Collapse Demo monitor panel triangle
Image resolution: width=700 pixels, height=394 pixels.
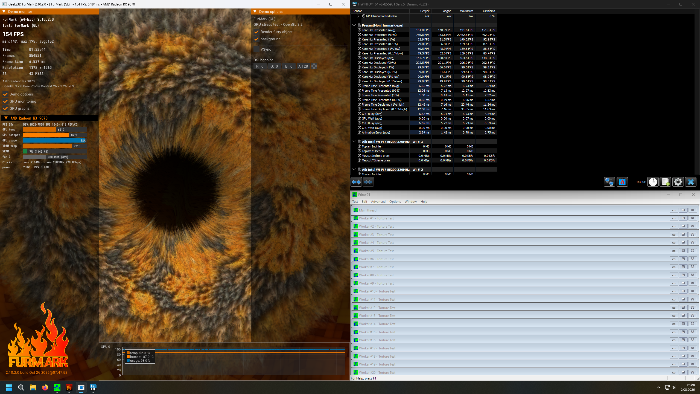tap(4, 11)
